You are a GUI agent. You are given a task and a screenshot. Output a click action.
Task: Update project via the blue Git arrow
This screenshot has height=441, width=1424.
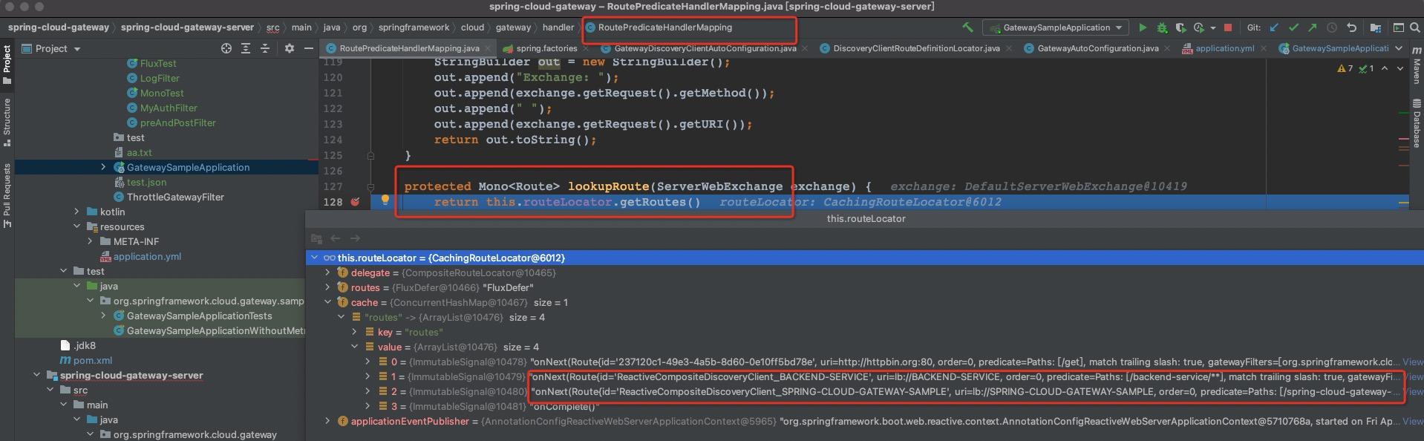point(1274,27)
